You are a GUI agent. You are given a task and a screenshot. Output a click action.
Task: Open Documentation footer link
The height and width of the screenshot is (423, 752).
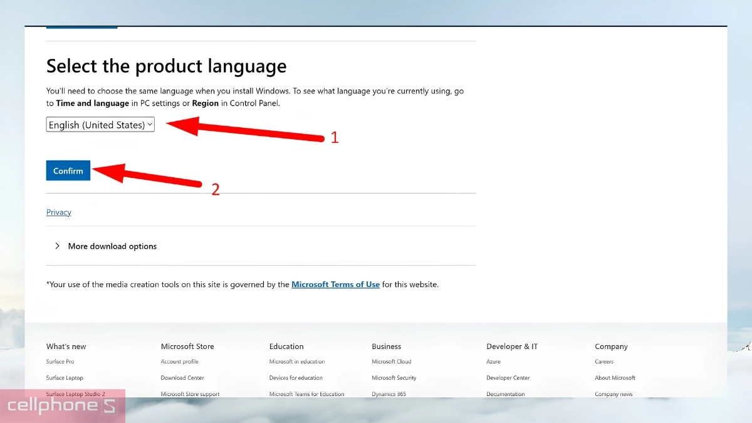pyautogui.click(x=506, y=394)
